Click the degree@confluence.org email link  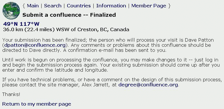[x=148, y=85]
